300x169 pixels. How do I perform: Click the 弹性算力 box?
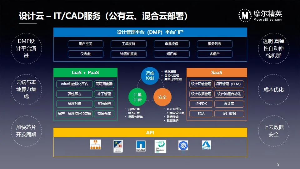pos(74,94)
